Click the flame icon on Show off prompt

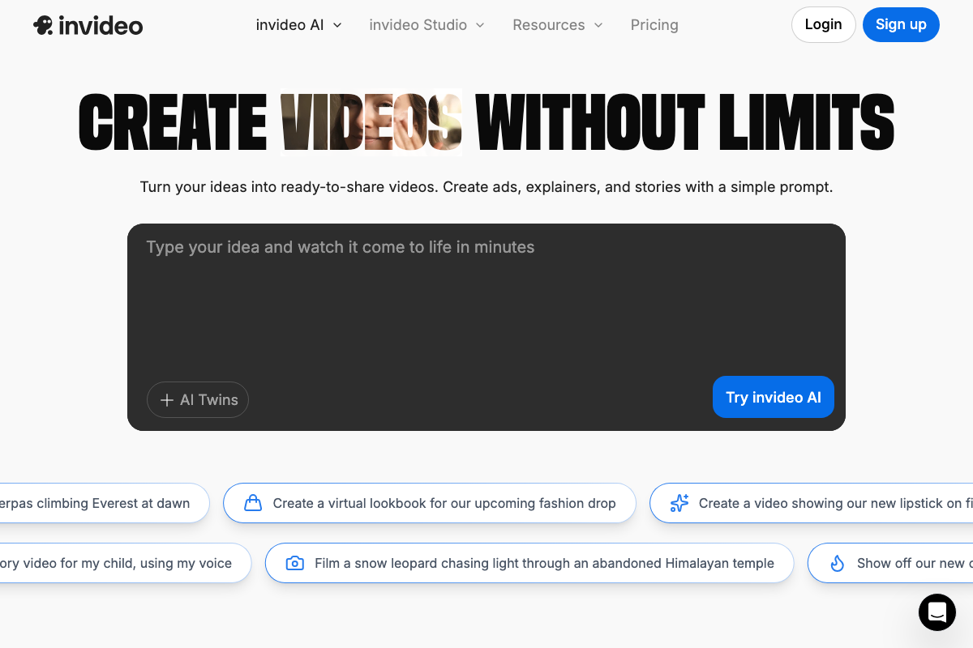[838, 563]
